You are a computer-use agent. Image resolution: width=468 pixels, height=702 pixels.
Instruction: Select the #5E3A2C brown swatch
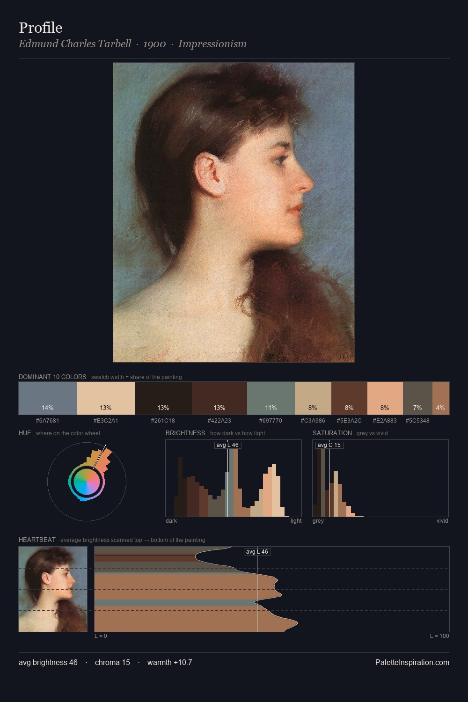point(349,398)
